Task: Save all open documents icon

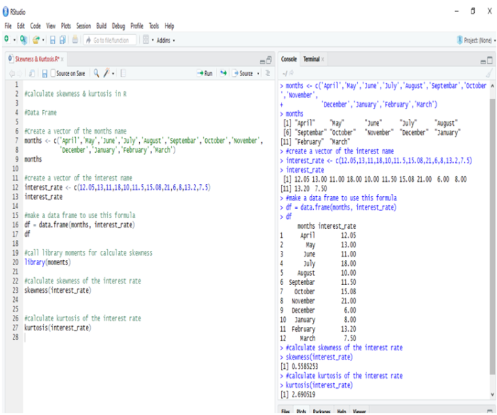Action: pyautogui.click(x=62, y=40)
